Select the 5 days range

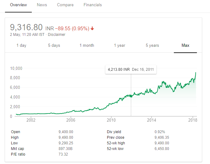click(x=54, y=46)
